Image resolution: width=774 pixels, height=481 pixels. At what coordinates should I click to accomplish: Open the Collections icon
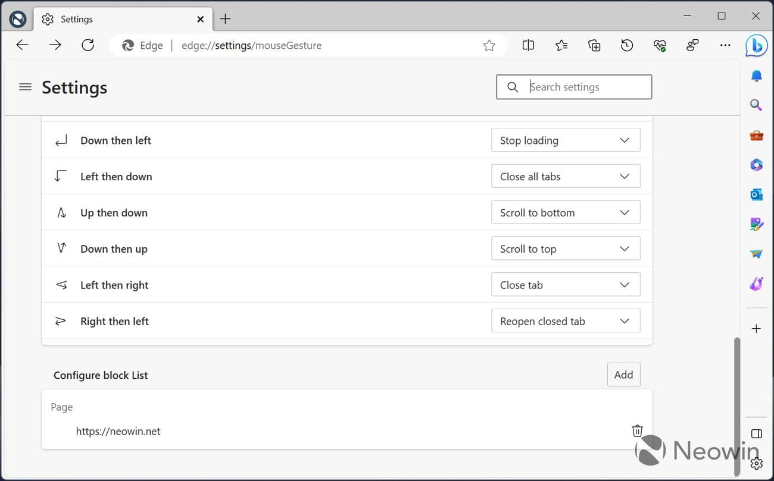[x=594, y=45]
